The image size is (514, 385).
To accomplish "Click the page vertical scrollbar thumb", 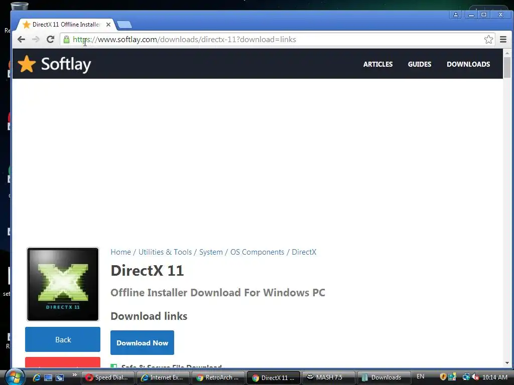I will [x=507, y=68].
